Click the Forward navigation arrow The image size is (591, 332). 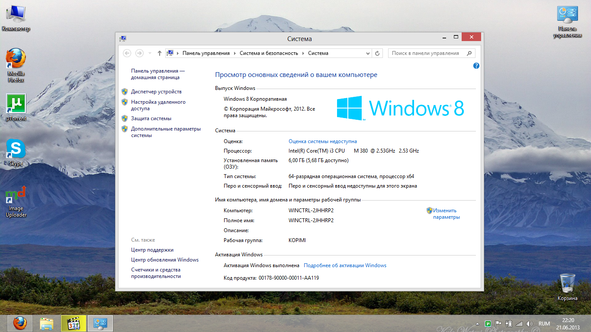139,53
